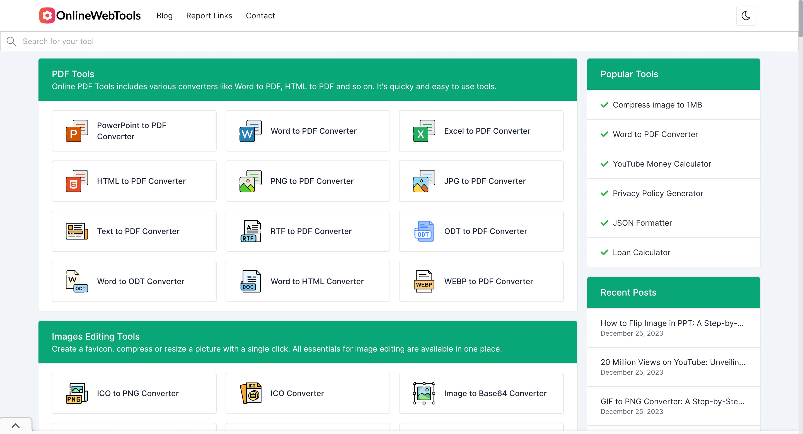Click checkmark icon beside Loan Calculator
The height and width of the screenshot is (434, 803).
tap(604, 252)
